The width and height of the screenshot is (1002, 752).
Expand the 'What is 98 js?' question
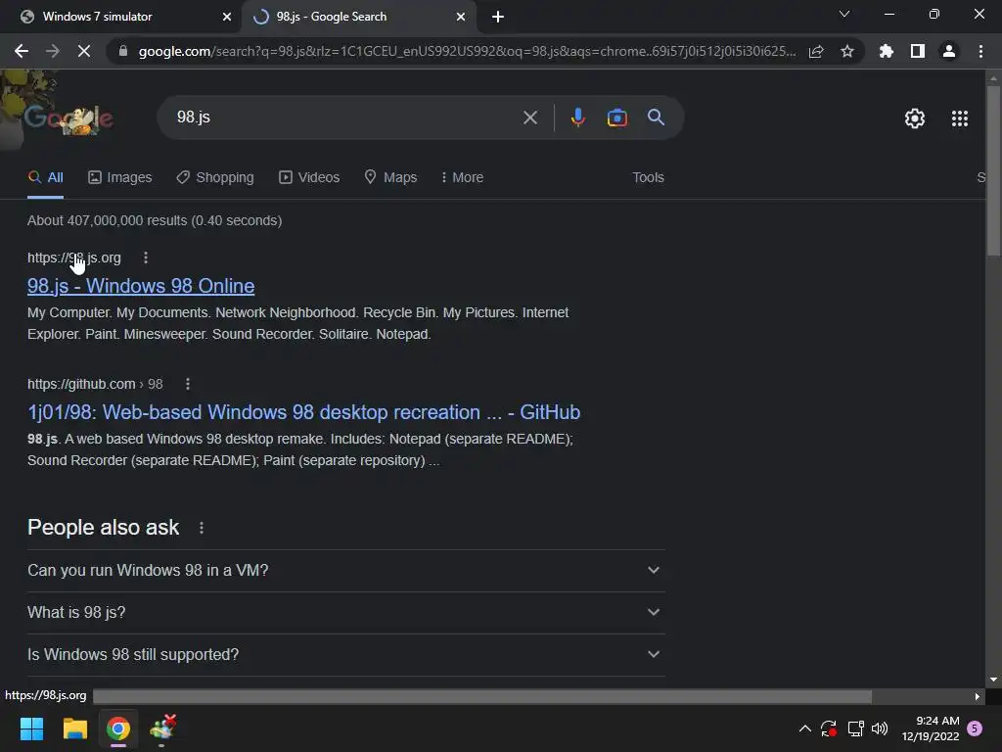click(345, 613)
